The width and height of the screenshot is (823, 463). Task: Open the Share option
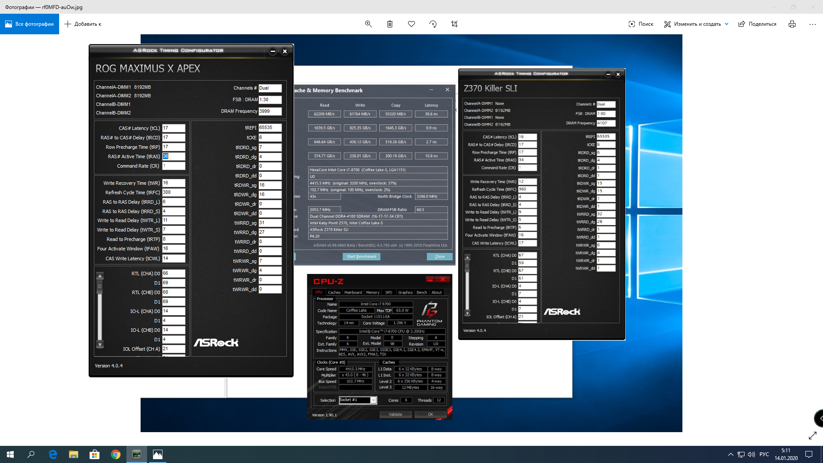(x=757, y=24)
